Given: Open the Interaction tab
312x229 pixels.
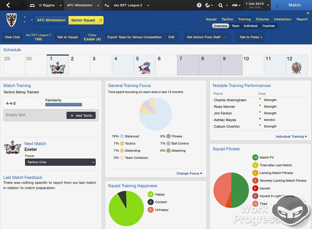Looking at the screenshot, I should point(282,19).
